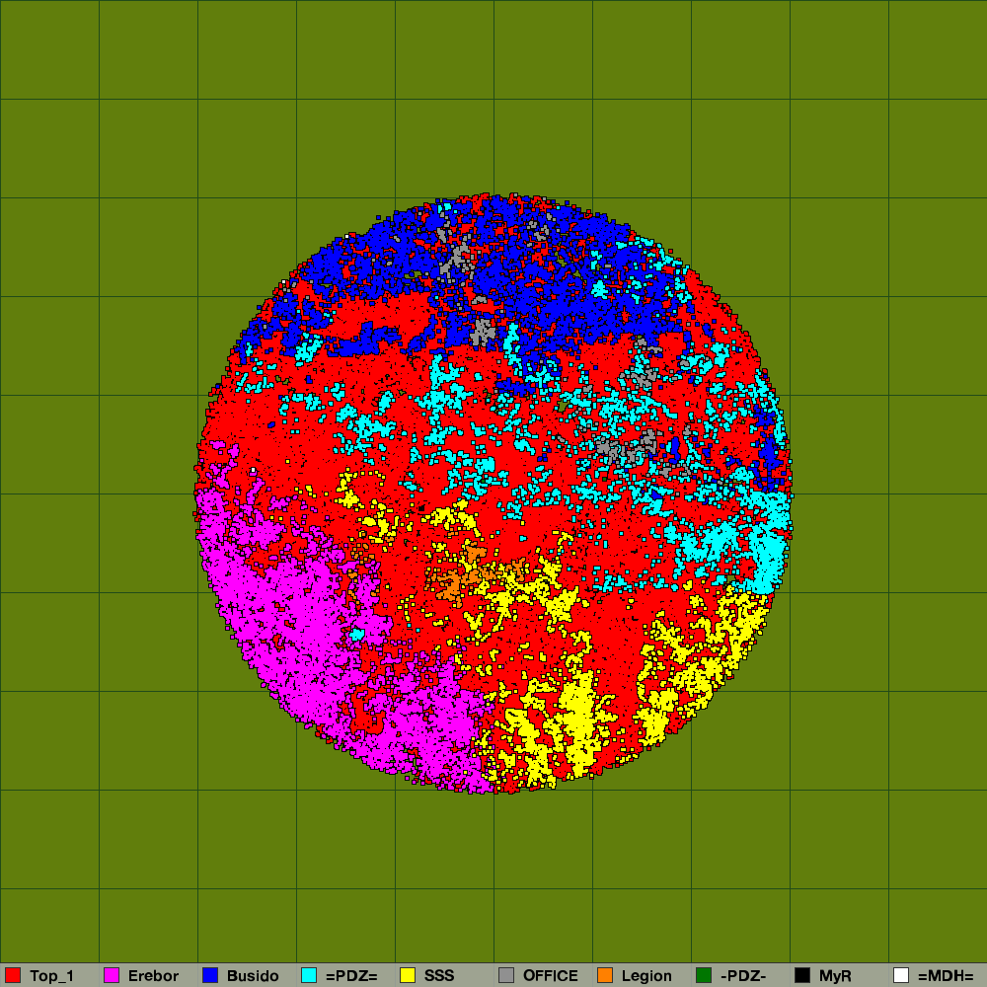Screen dimensions: 987x987
Task: Select the =PDZ= legend label
Action: [351, 976]
